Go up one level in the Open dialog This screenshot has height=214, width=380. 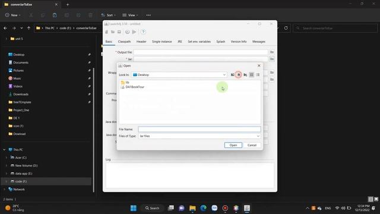[232, 75]
